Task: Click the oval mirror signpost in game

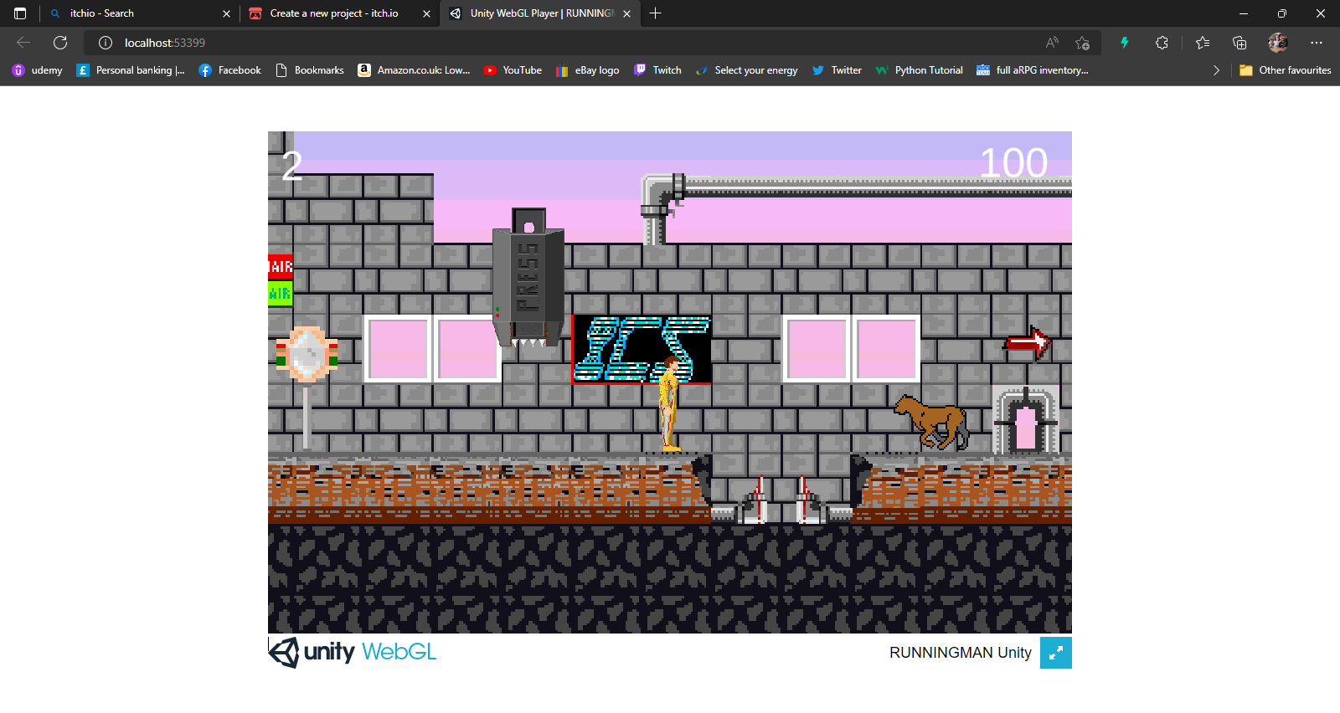Action: (307, 386)
